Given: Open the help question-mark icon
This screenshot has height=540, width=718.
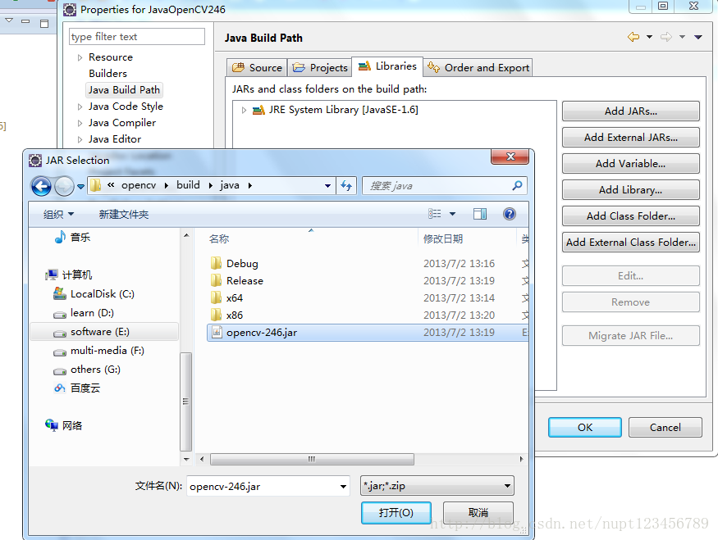Looking at the screenshot, I should (510, 214).
